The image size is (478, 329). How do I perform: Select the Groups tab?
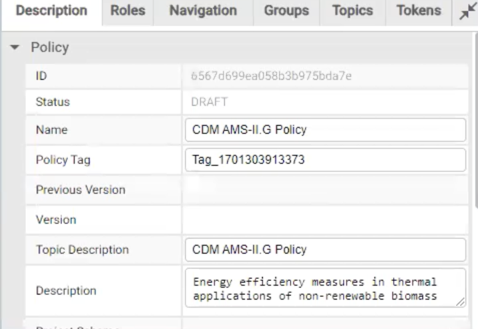tap(286, 11)
